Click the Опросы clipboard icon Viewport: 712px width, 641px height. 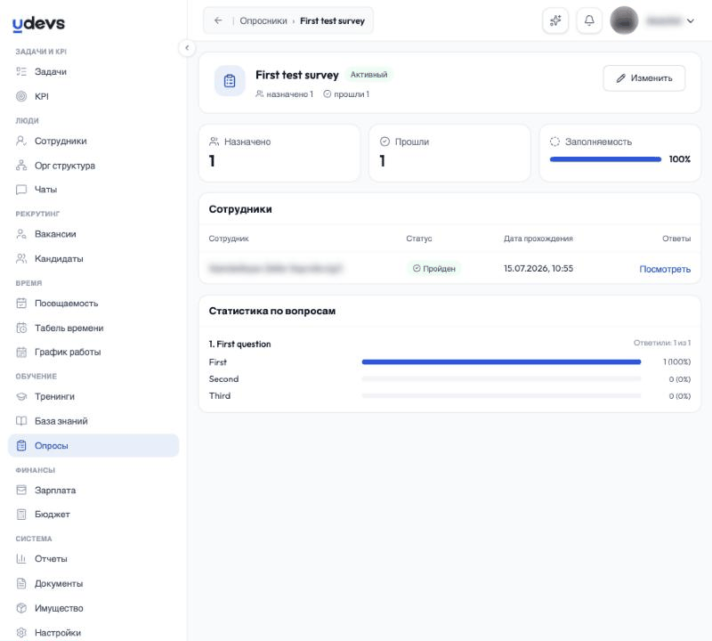(x=21, y=446)
